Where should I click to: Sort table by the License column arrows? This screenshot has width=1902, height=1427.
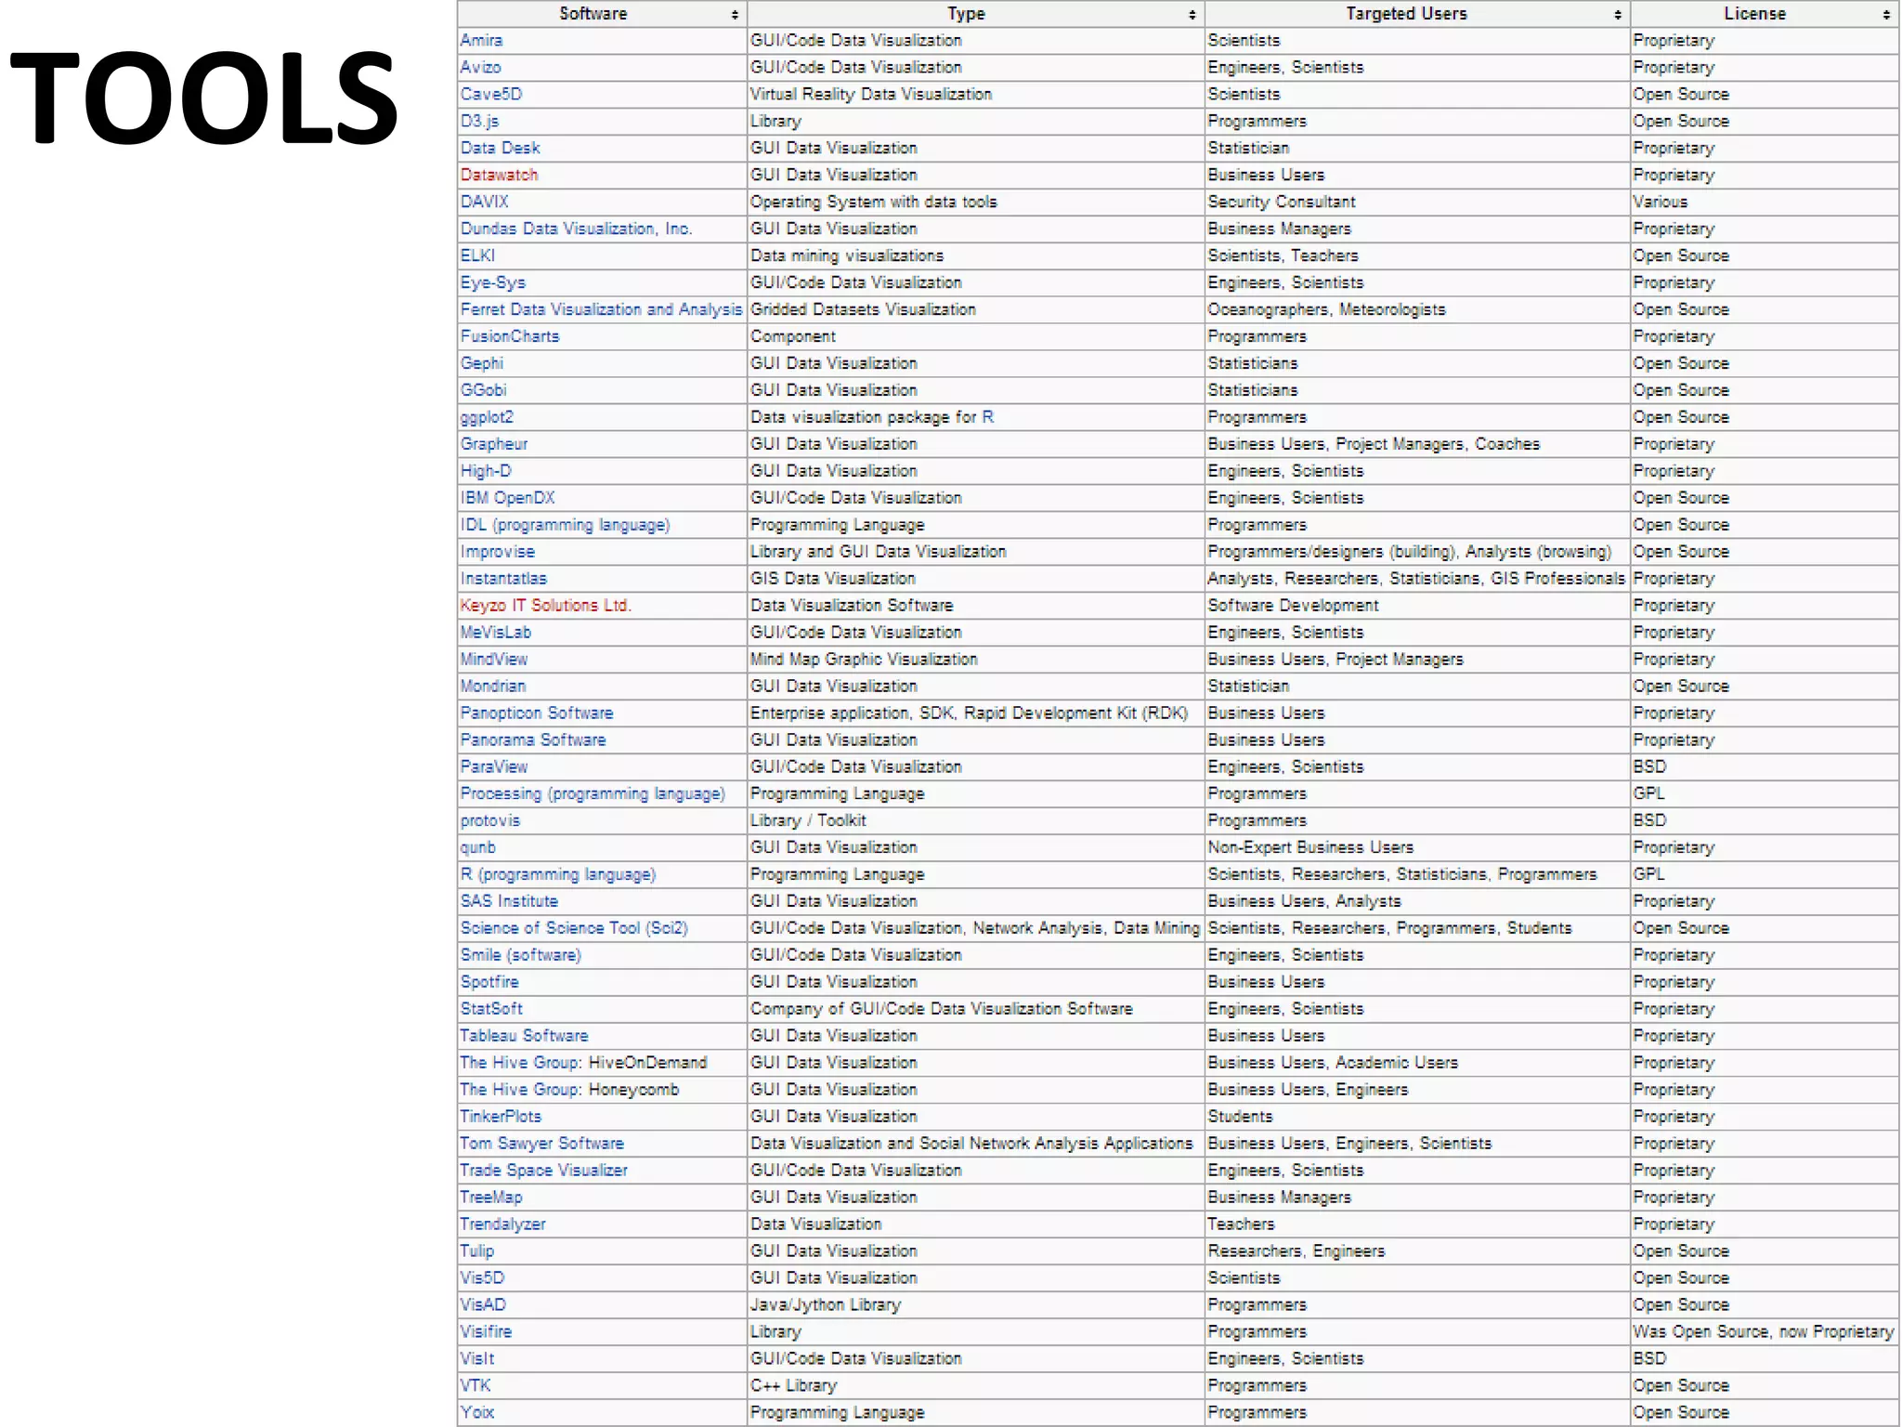pyautogui.click(x=1886, y=15)
